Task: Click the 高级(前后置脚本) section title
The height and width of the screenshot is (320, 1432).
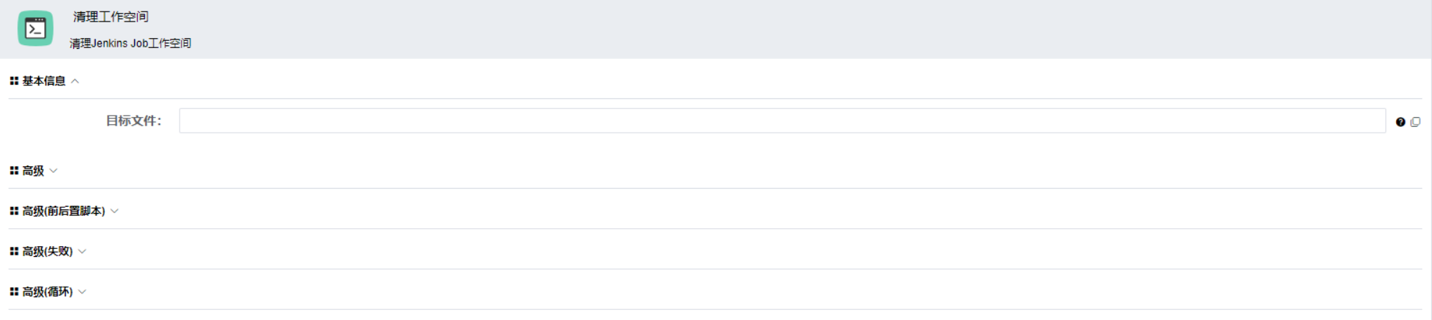Action: tap(63, 211)
